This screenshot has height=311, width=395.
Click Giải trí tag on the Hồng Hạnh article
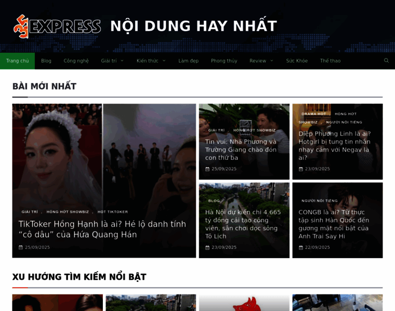click(30, 212)
